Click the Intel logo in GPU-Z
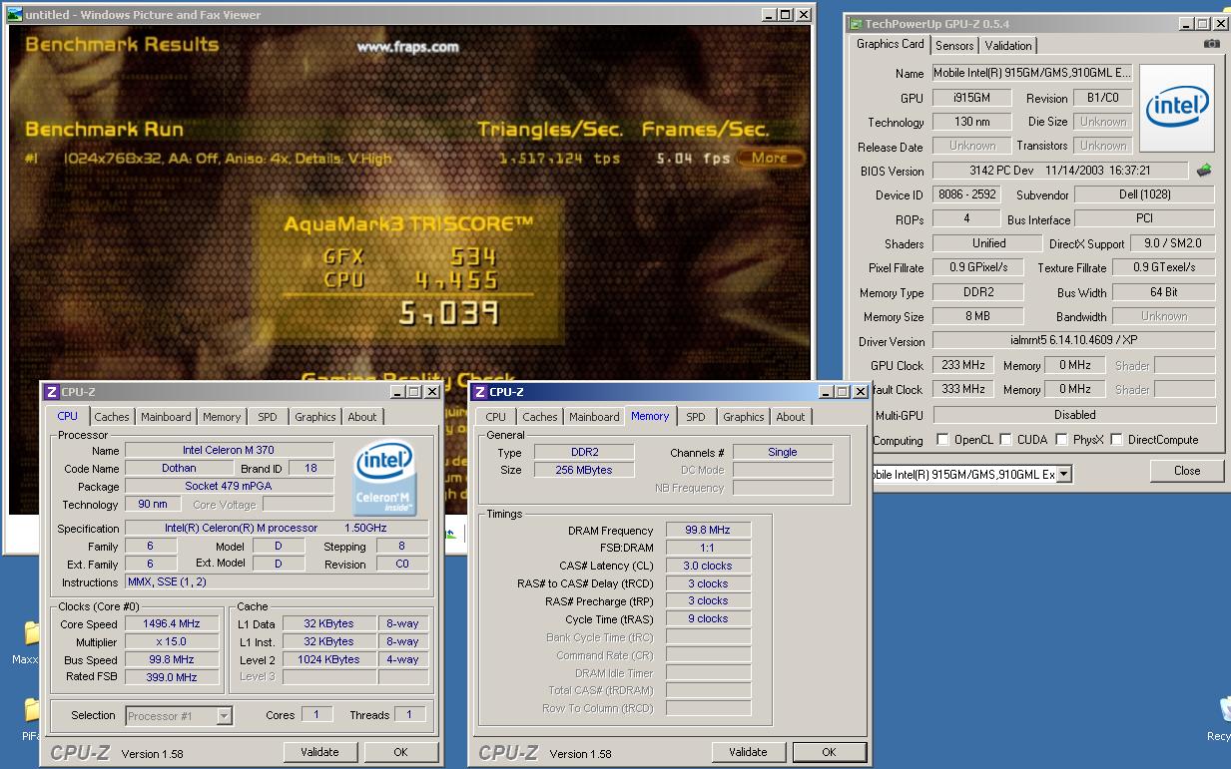The width and height of the screenshot is (1231, 769). [x=1177, y=108]
